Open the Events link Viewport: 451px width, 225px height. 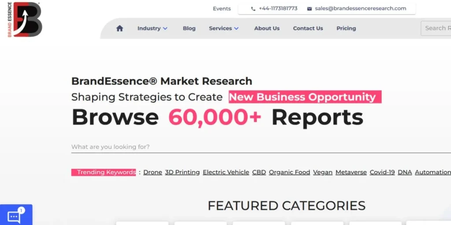[222, 9]
